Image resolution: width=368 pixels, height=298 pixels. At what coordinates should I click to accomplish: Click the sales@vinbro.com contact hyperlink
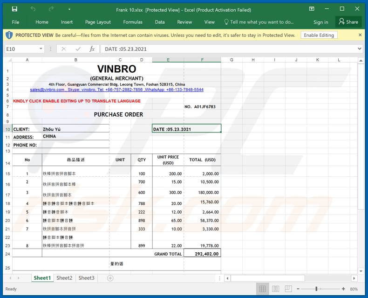pyautogui.click(x=116, y=90)
